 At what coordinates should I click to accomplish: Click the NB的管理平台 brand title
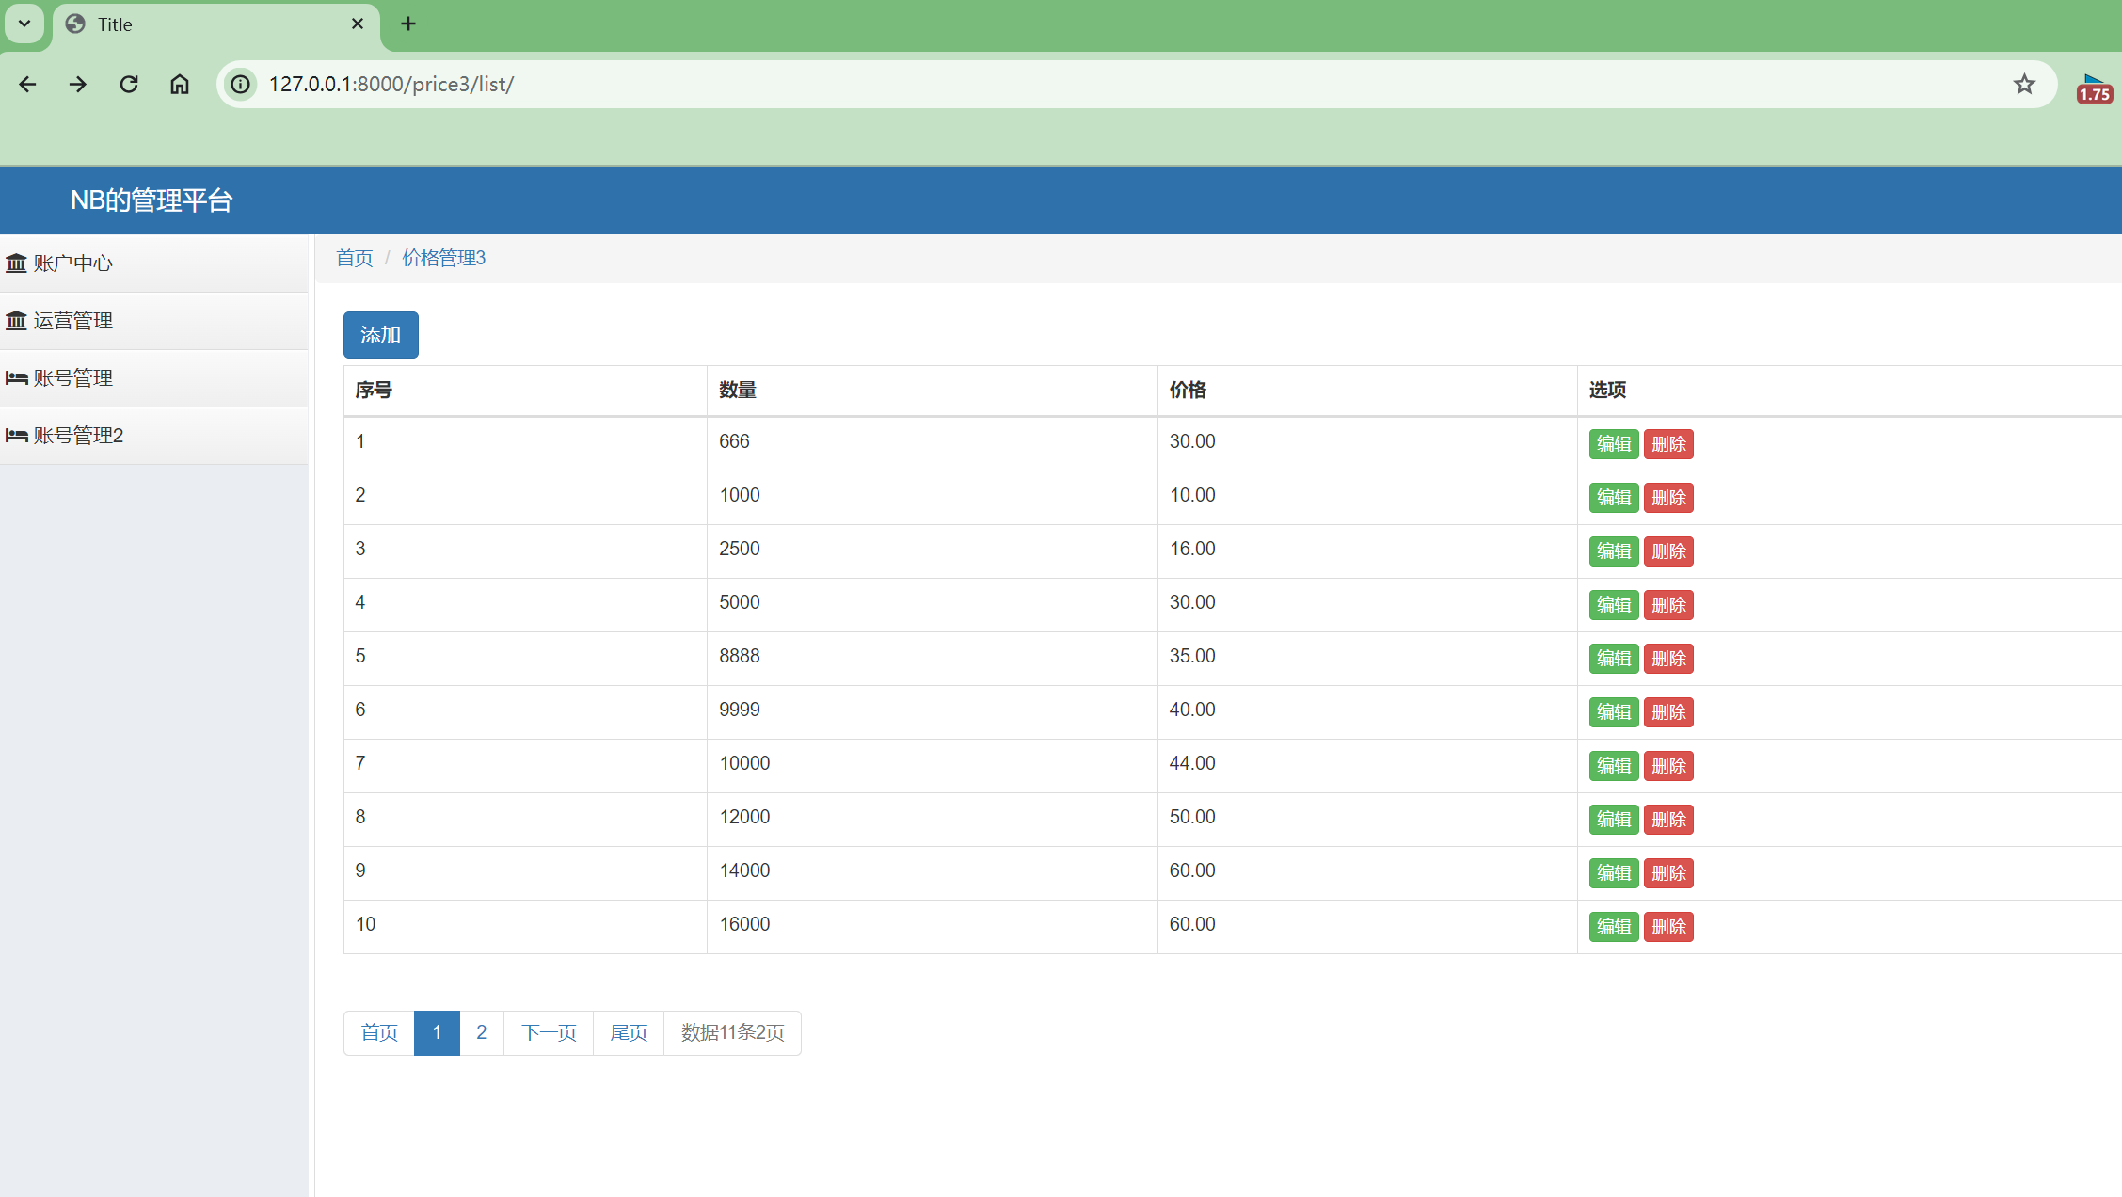[152, 200]
